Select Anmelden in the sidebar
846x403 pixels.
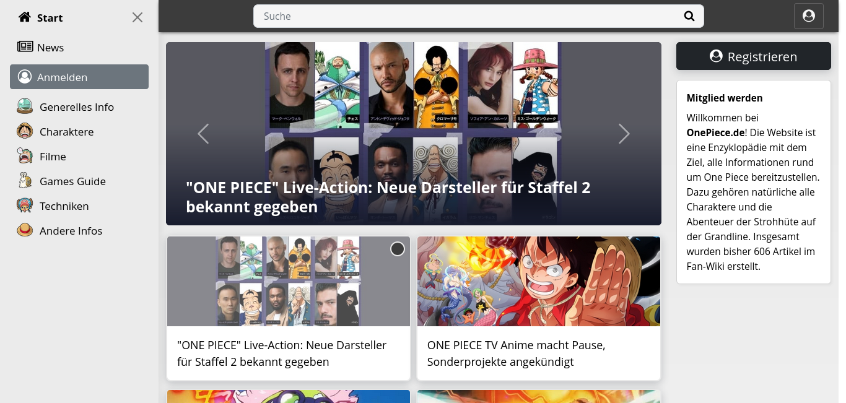[79, 77]
